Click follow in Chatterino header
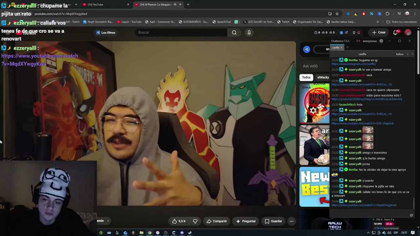This screenshot has width=420, height=236. (x=400, y=54)
